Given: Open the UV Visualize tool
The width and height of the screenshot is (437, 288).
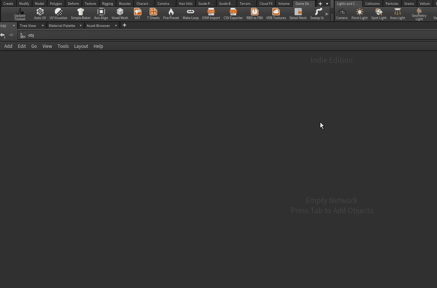Looking at the screenshot, I should (58, 14).
